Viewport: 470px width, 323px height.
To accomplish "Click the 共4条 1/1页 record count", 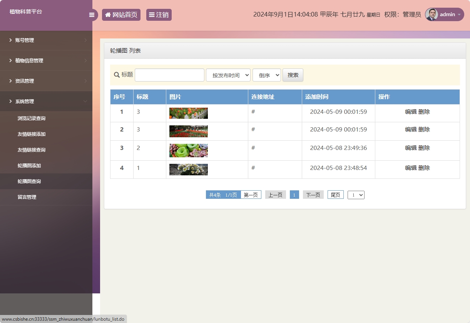I will [x=223, y=195].
